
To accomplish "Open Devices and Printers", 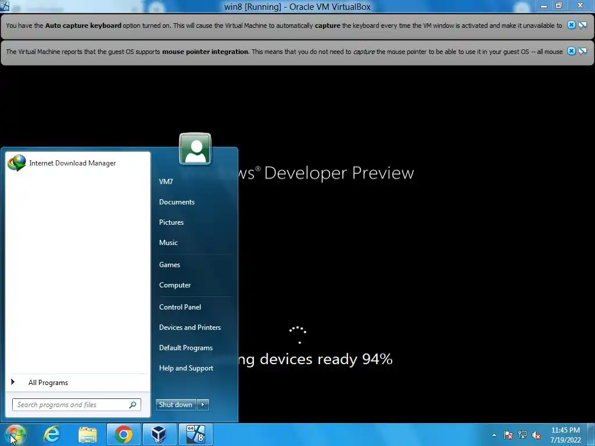I will tap(190, 328).
